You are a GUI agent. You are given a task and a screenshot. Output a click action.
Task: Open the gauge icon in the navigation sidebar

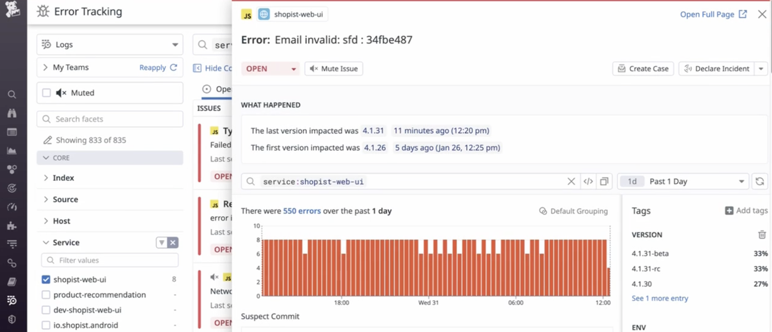tap(12, 207)
